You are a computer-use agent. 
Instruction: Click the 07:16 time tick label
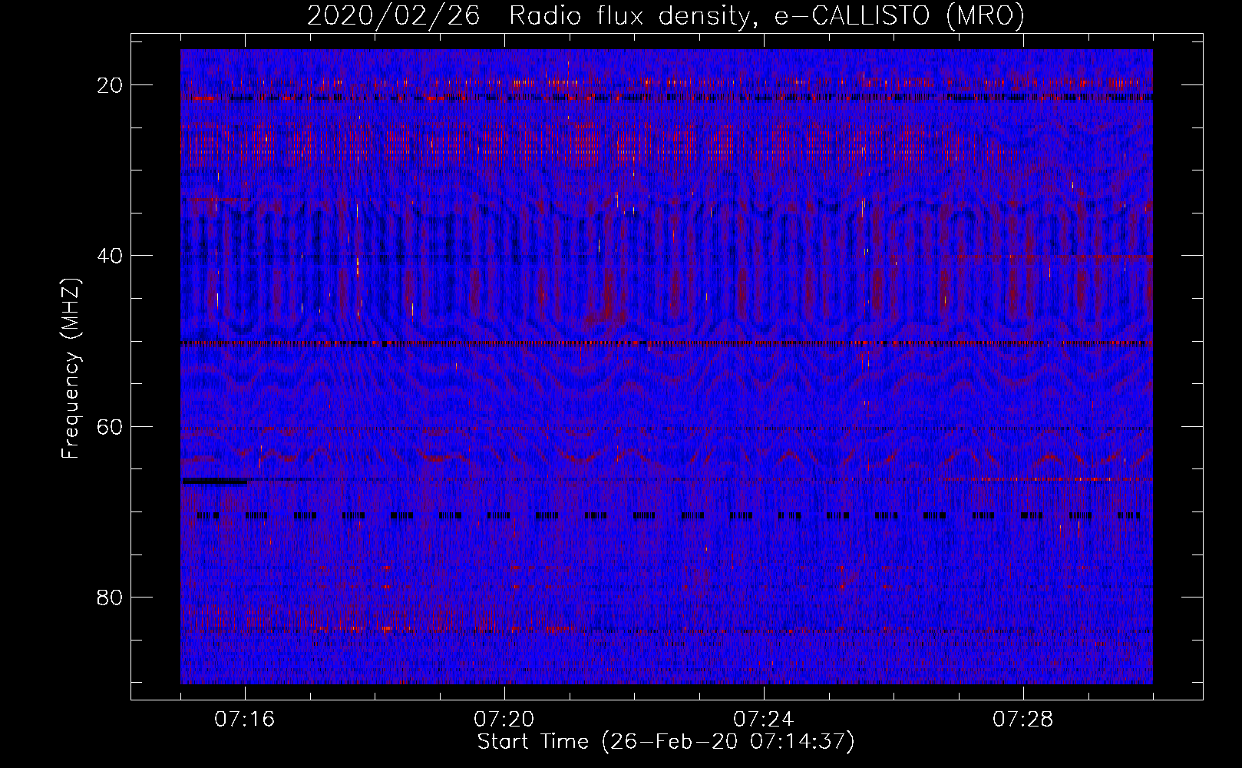(x=244, y=720)
